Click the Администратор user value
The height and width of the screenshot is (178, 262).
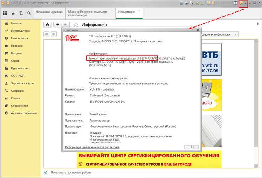pyautogui.click(x=100, y=121)
